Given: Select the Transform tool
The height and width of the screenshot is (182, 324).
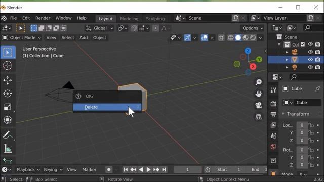Looking at the screenshot, I should coord(8,120).
